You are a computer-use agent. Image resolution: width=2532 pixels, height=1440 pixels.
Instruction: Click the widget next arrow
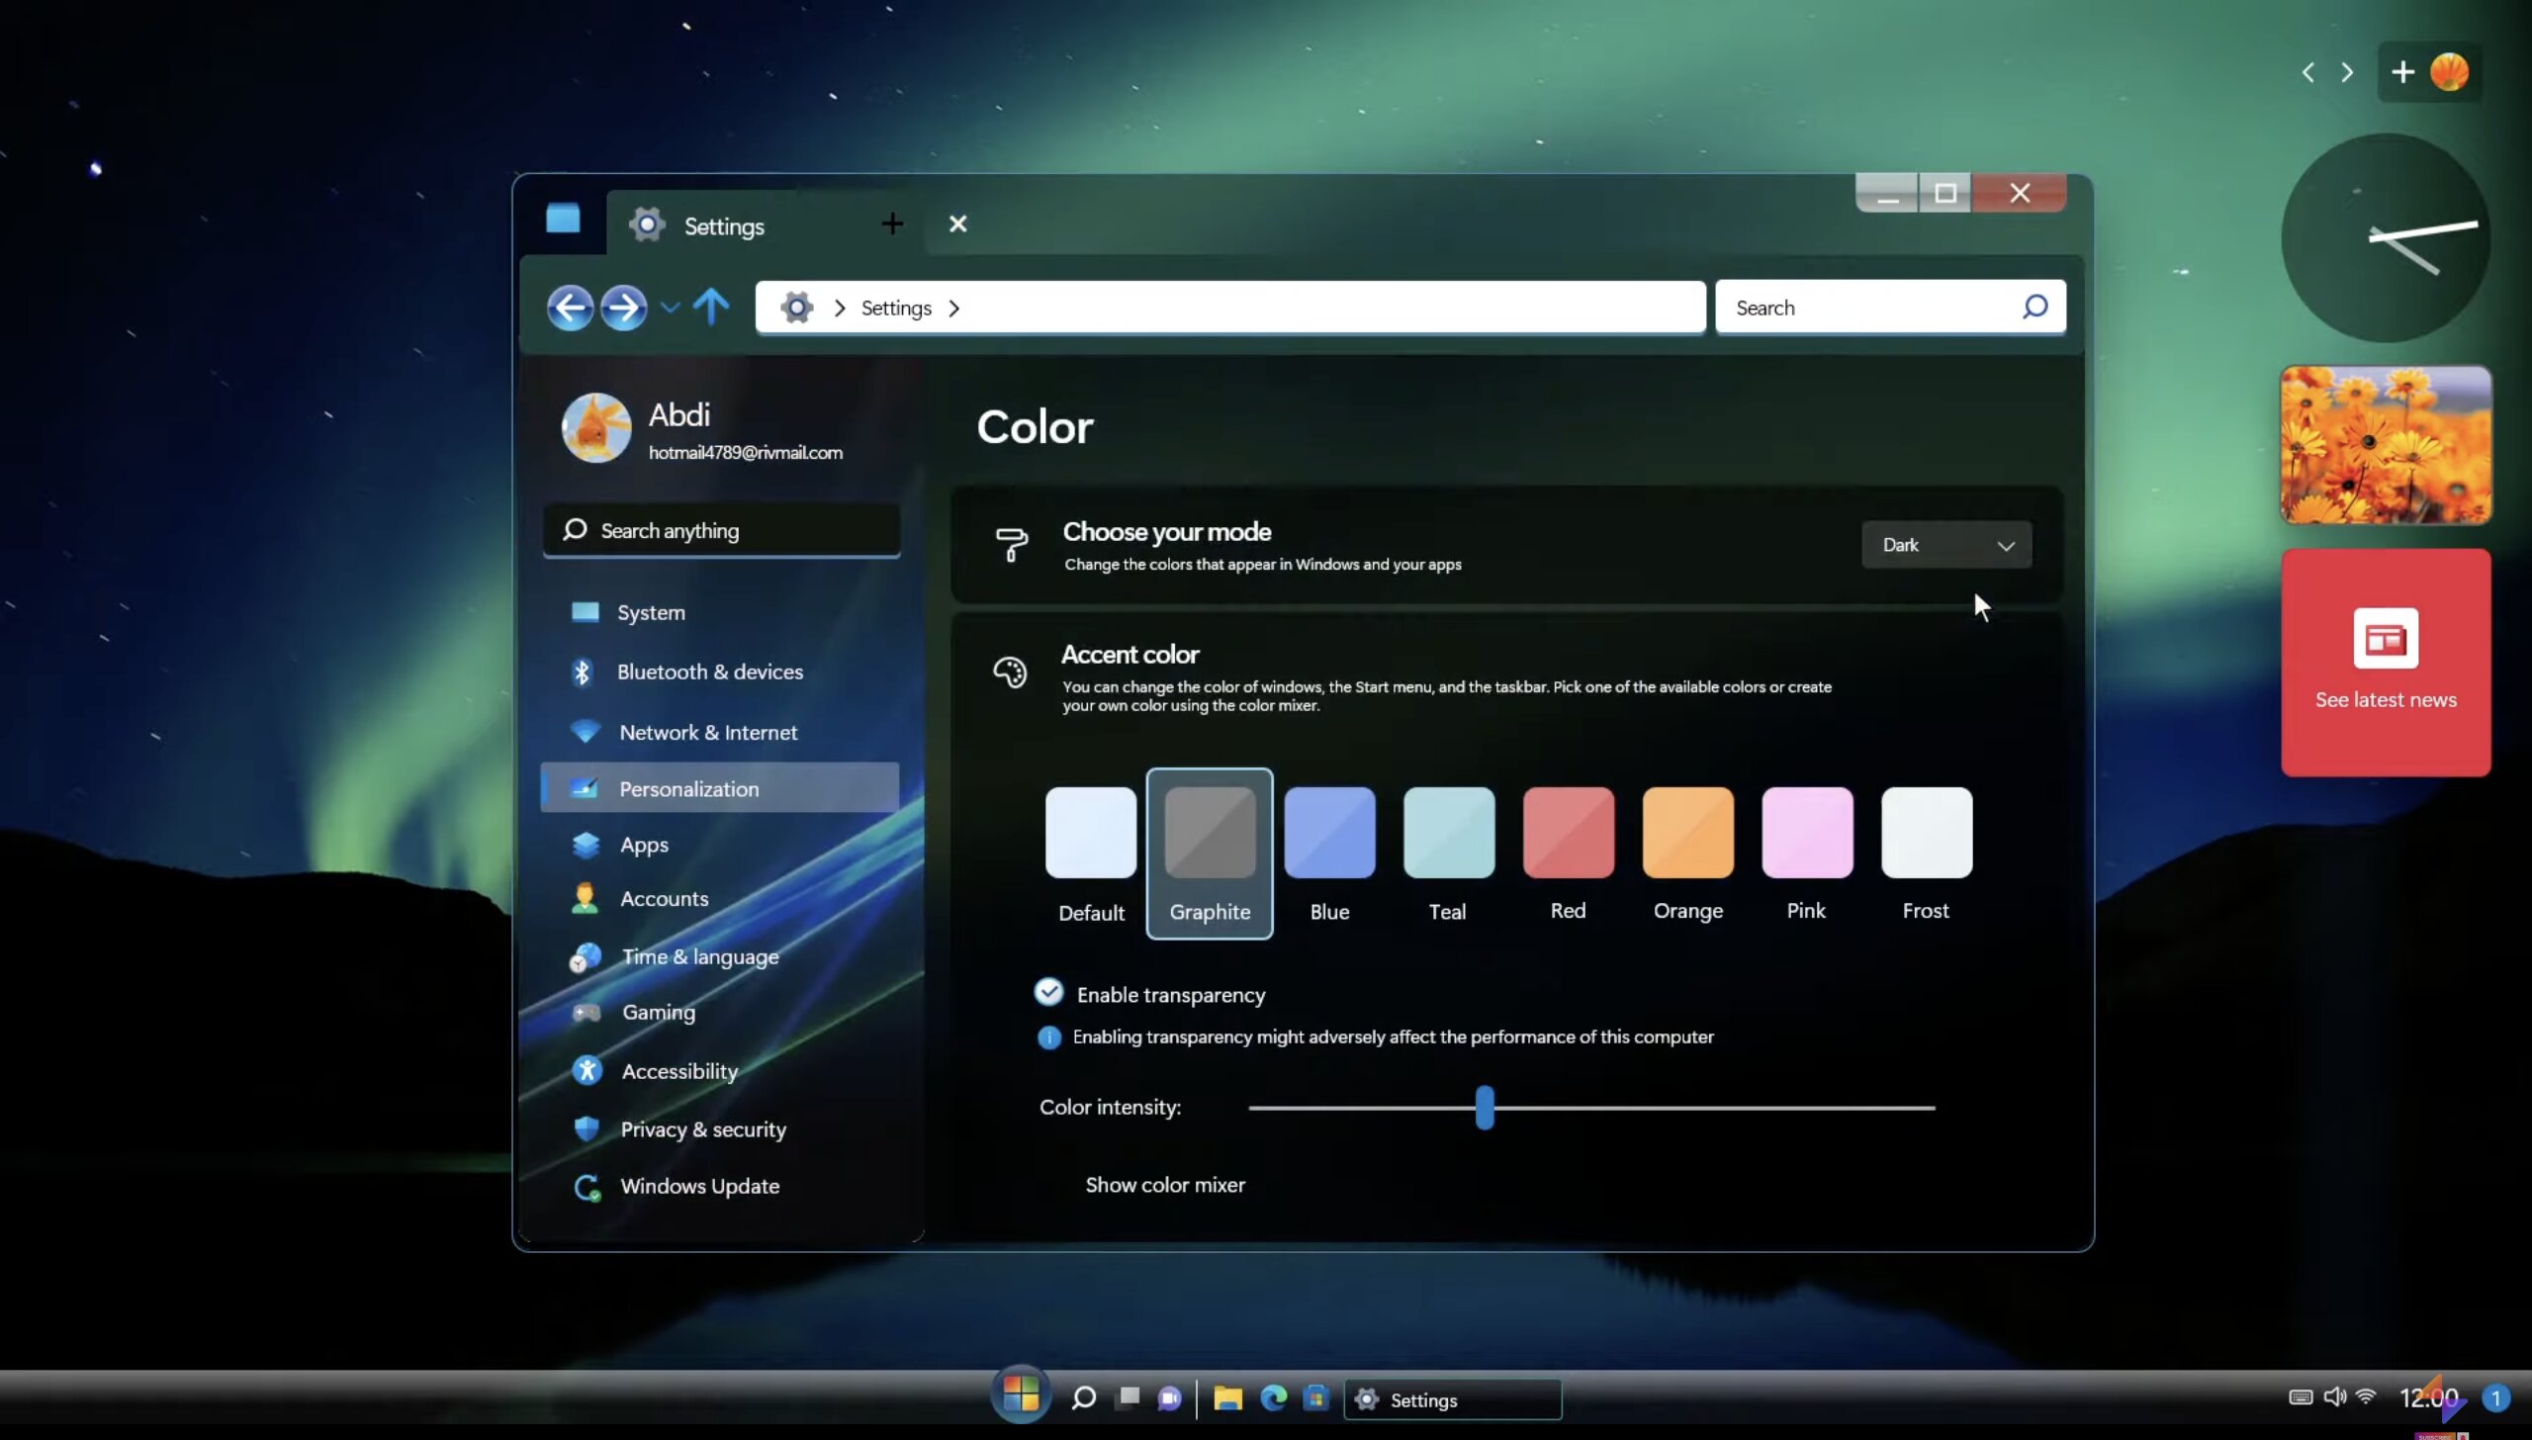click(x=2347, y=72)
